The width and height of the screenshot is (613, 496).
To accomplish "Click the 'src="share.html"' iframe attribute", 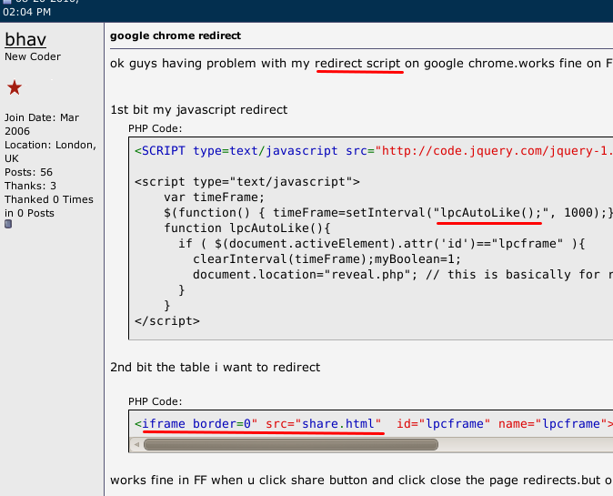I will click(x=323, y=424).
